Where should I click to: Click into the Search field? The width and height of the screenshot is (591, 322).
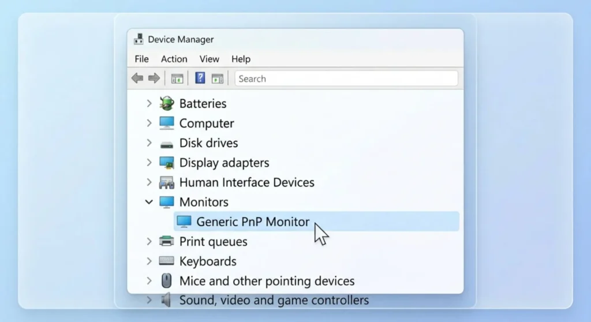coord(346,78)
